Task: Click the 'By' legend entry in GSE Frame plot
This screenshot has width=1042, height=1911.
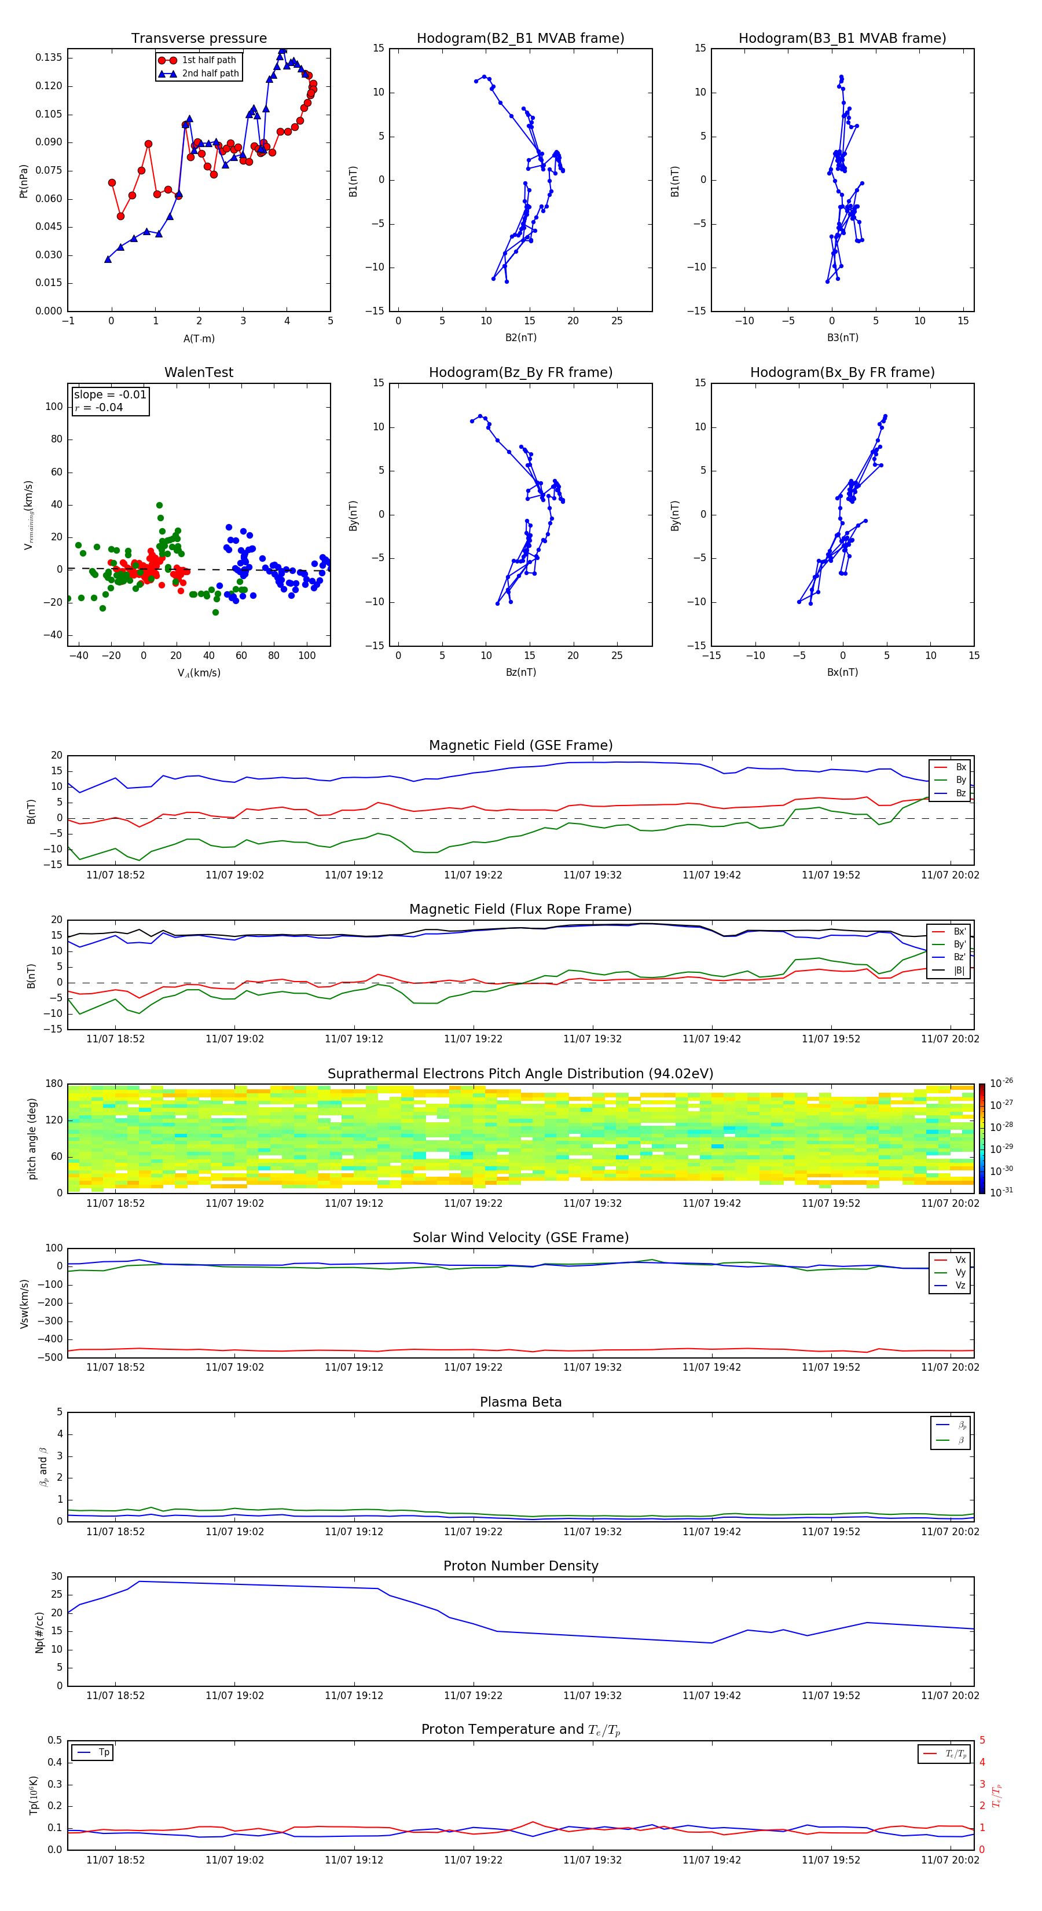Action: pos(951,779)
